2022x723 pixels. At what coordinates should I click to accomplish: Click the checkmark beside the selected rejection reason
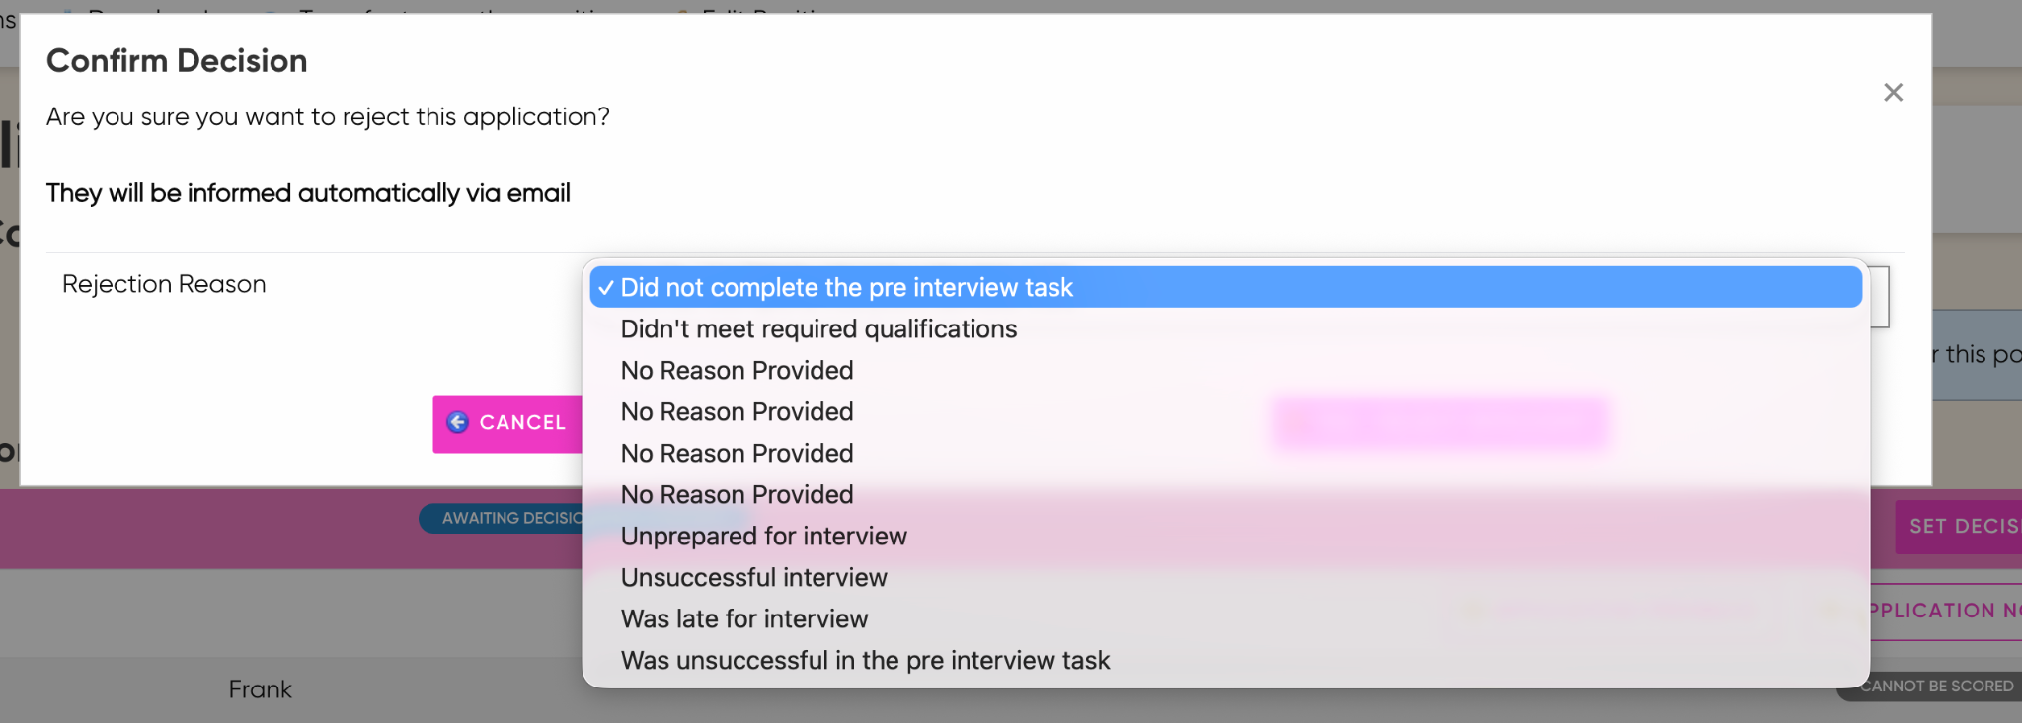(605, 288)
